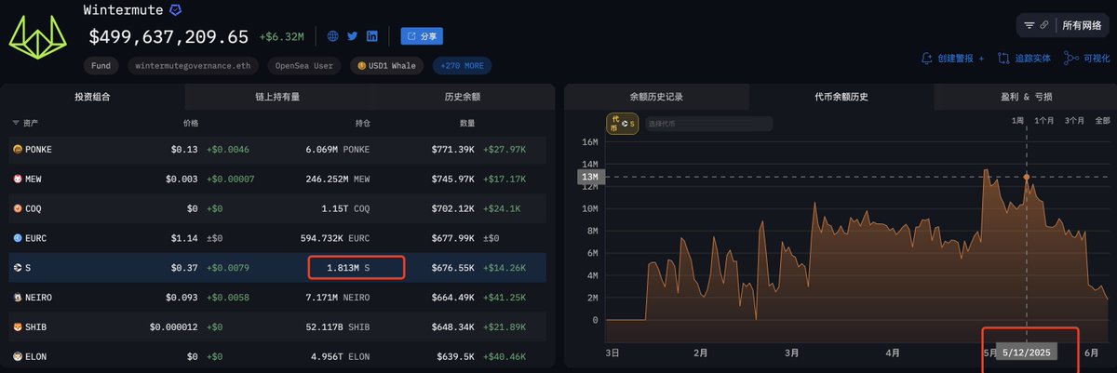Click the OpenSea User tag

click(x=305, y=66)
